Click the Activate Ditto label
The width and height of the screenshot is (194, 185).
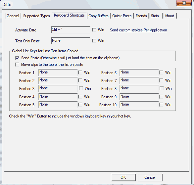[x=25, y=30]
